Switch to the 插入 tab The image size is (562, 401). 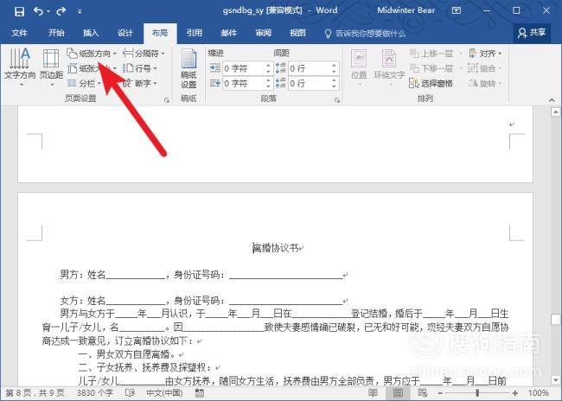tap(91, 33)
